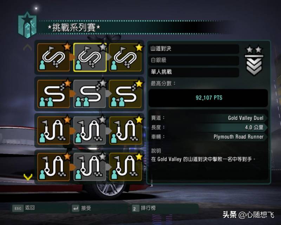This screenshot has width=281, height=225.
Task: Select the bronze canyon duel challenge tile
Action: point(54,57)
